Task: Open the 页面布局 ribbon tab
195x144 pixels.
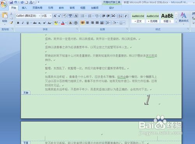Action: click(37, 8)
